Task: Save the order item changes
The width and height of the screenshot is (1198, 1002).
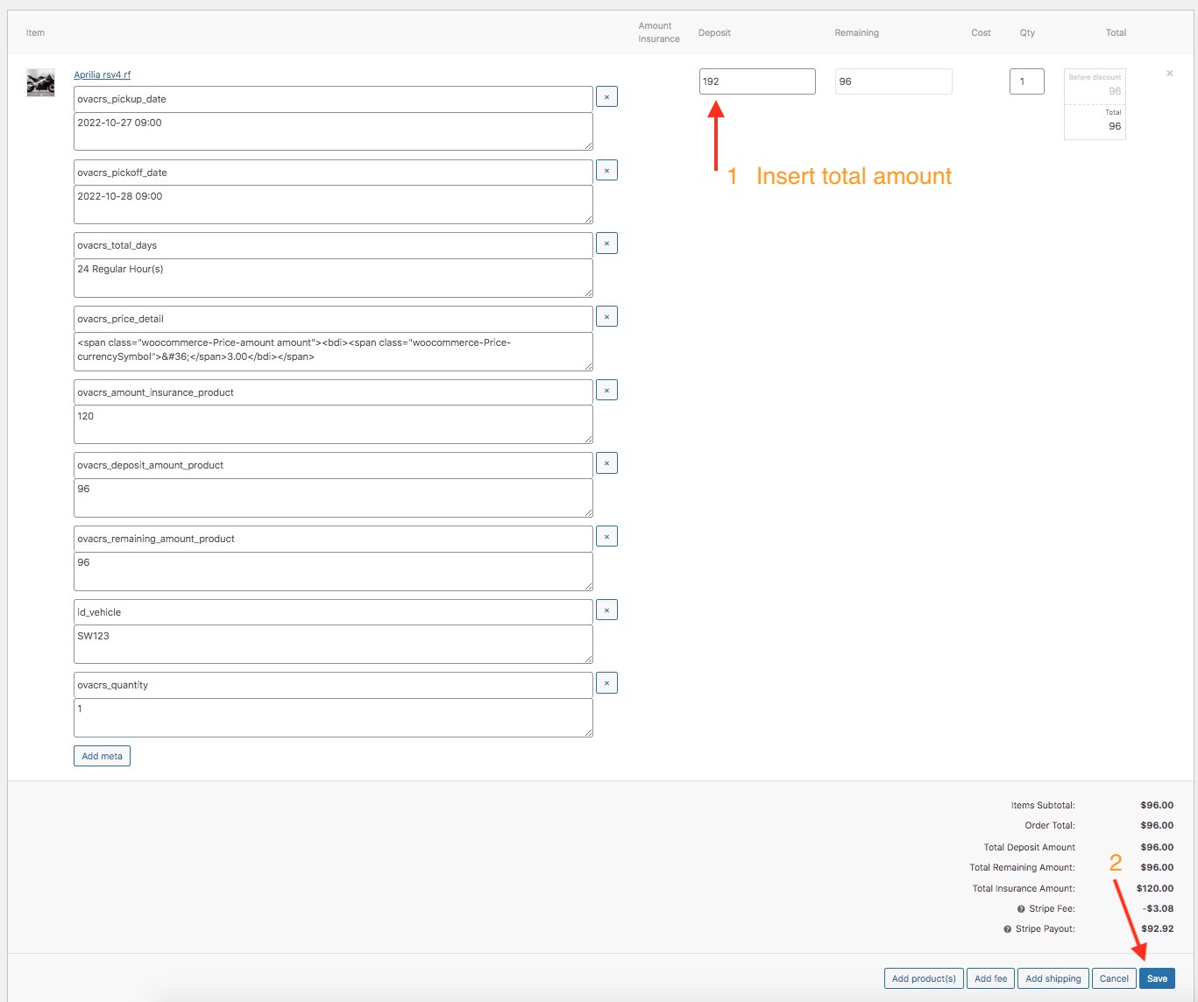Action: [1157, 978]
